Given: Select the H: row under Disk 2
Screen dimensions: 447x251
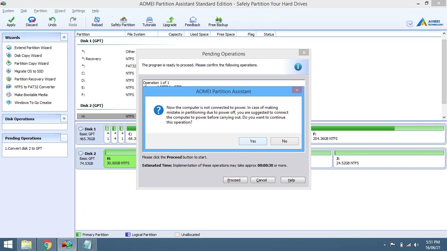Looking at the screenshot, I should coord(107,116).
